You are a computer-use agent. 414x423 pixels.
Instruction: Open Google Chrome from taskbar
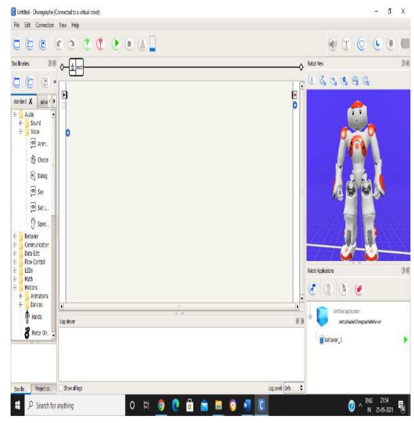[x=161, y=405]
